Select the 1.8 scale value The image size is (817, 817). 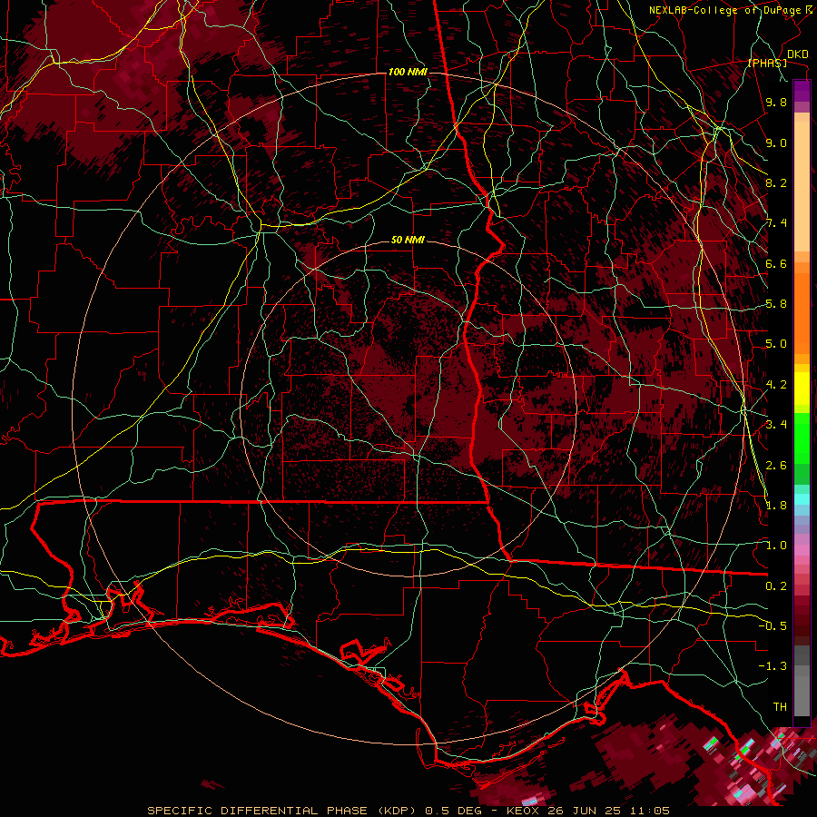coord(776,506)
